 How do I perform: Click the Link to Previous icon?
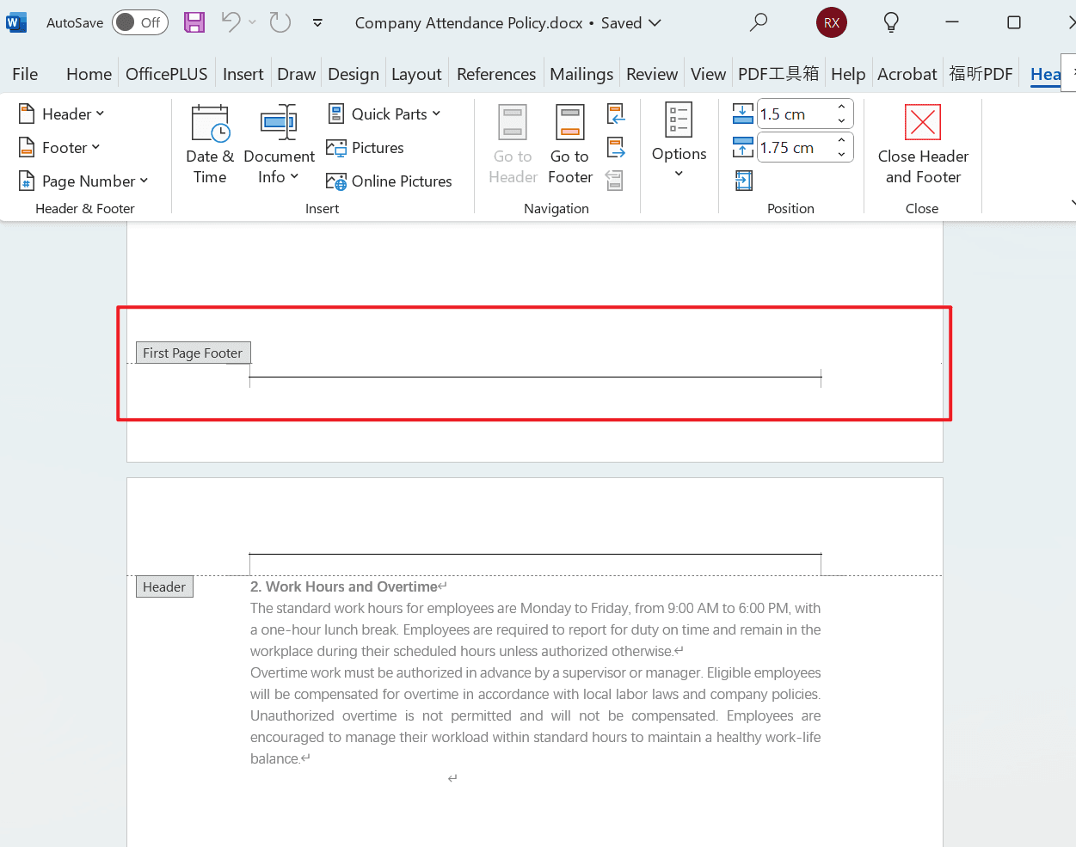[614, 181]
